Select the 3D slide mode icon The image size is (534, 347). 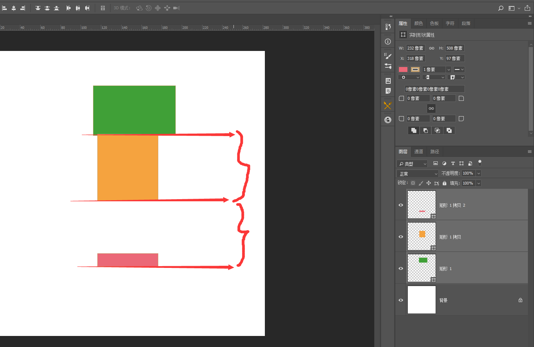point(167,8)
